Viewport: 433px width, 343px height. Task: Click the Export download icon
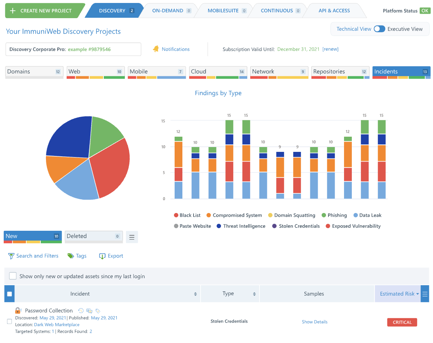[102, 256]
